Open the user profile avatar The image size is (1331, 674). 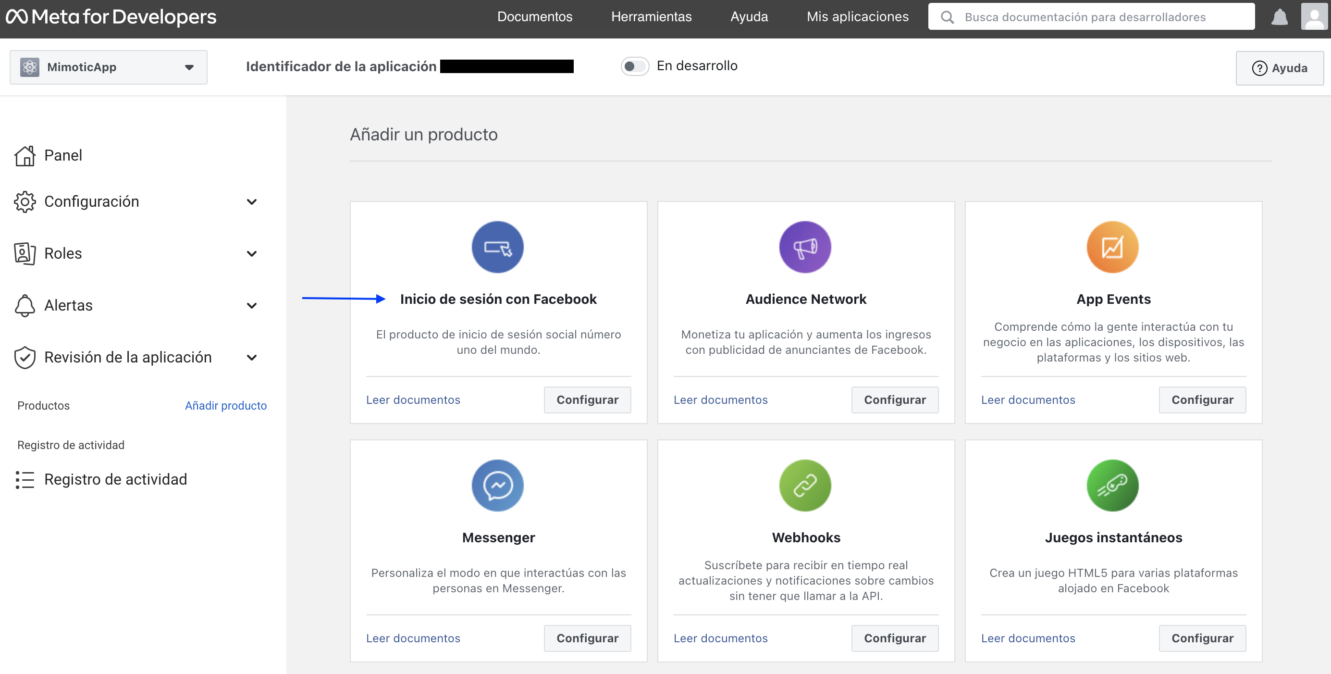1315,16
